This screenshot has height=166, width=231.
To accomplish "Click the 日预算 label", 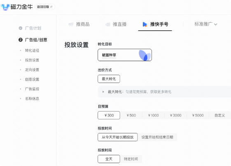I will (x=103, y=107).
